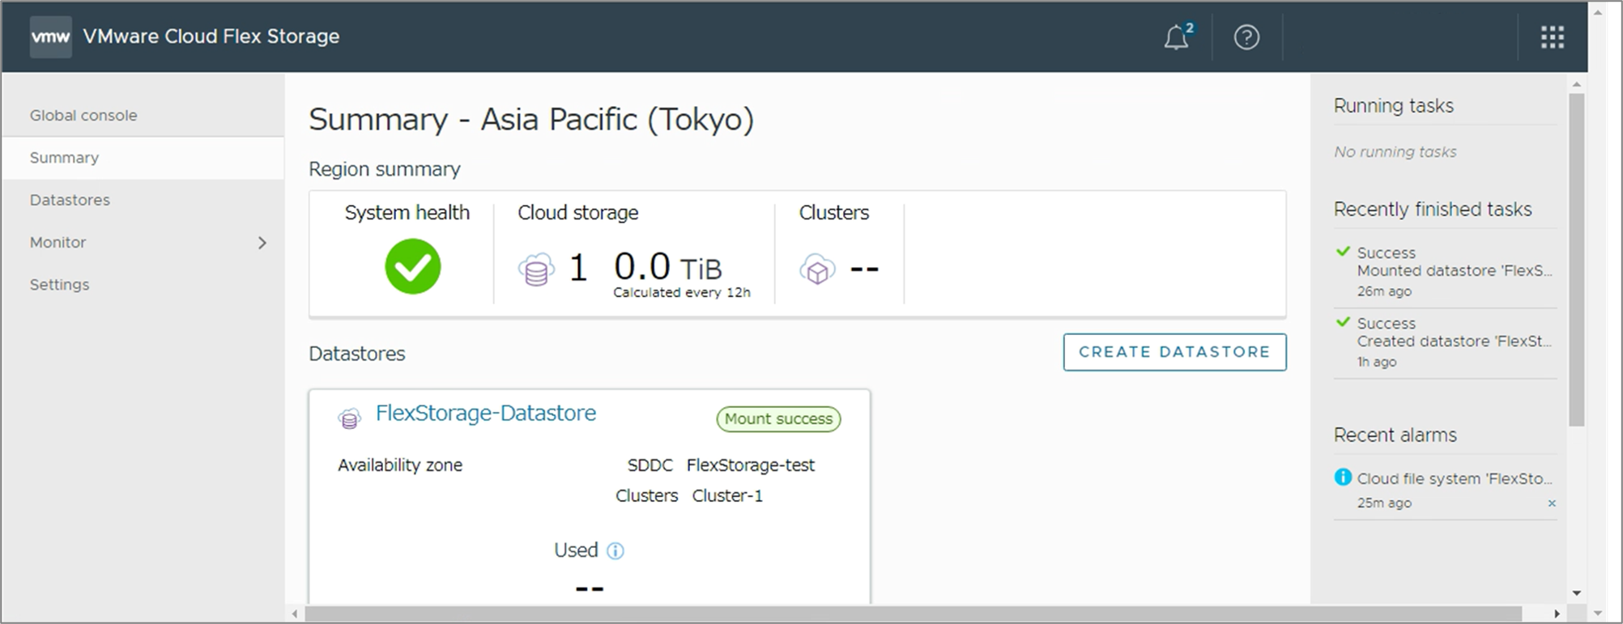Click the Used info icon
This screenshot has width=1623, height=624.
coord(616,551)
